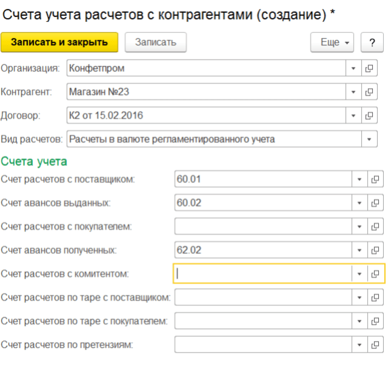Open the Еще menu
Viewport: 391px width, 366px height.
(332, 42)
